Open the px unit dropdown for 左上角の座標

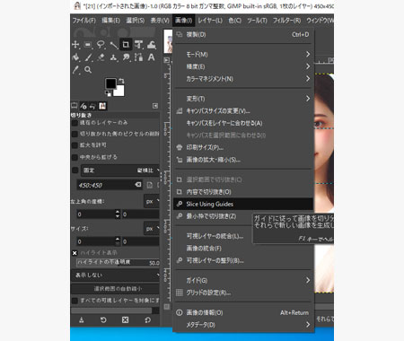152,201
